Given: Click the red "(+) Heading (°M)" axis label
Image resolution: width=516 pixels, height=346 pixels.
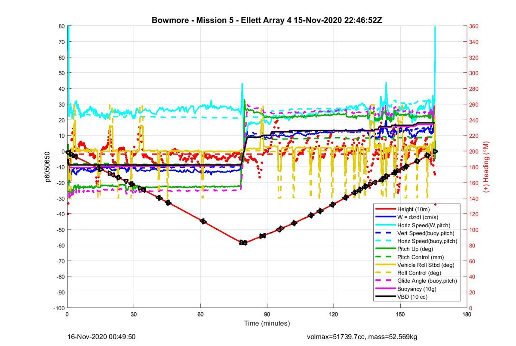Looking at the screenshot, I should pos(487,167).
